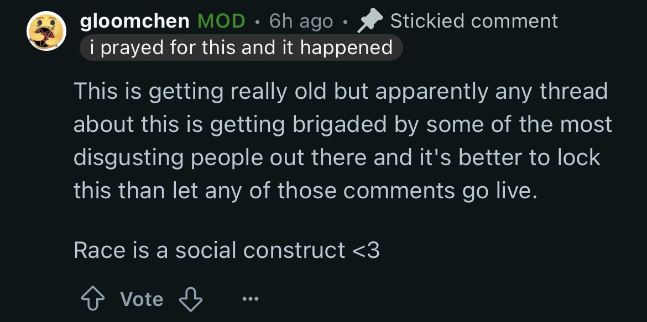Screen dimensions: 647x322
Task: Open the three-dot more options menu
Action: [x=251, y=299]
